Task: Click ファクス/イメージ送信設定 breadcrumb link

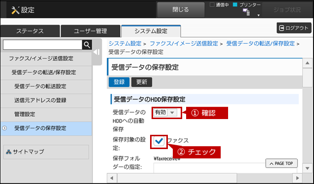Action: point(184,43)
